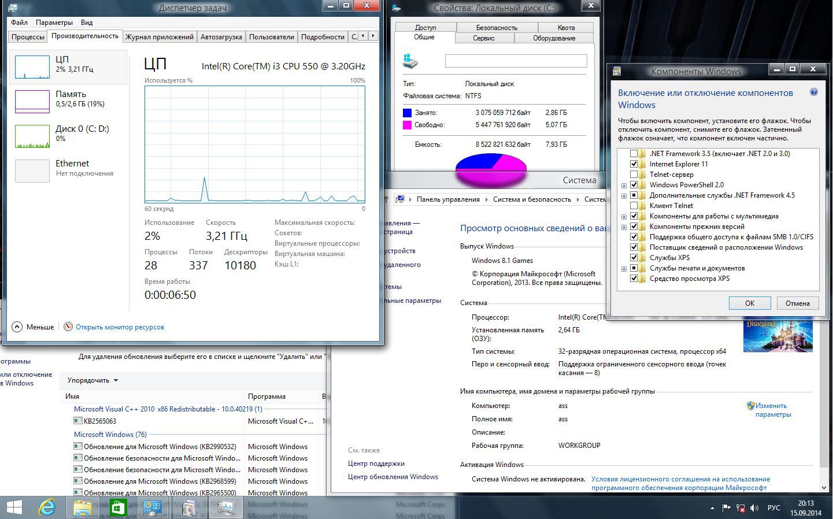Image resolution: width=833 pixels, height=519 pixels.
Task: Switch to the Оборудование tab
Action: 554,38
